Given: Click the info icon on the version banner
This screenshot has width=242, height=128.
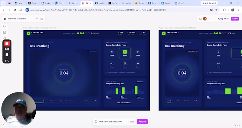Looking at the screenshot, I should (x=96, y=122).
